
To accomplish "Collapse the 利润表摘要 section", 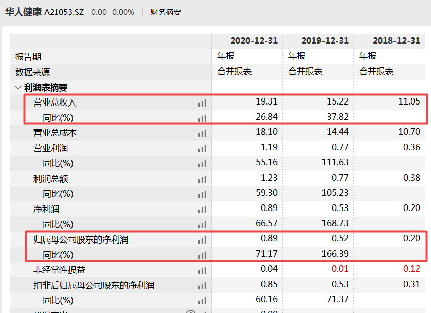I will 18,87.
